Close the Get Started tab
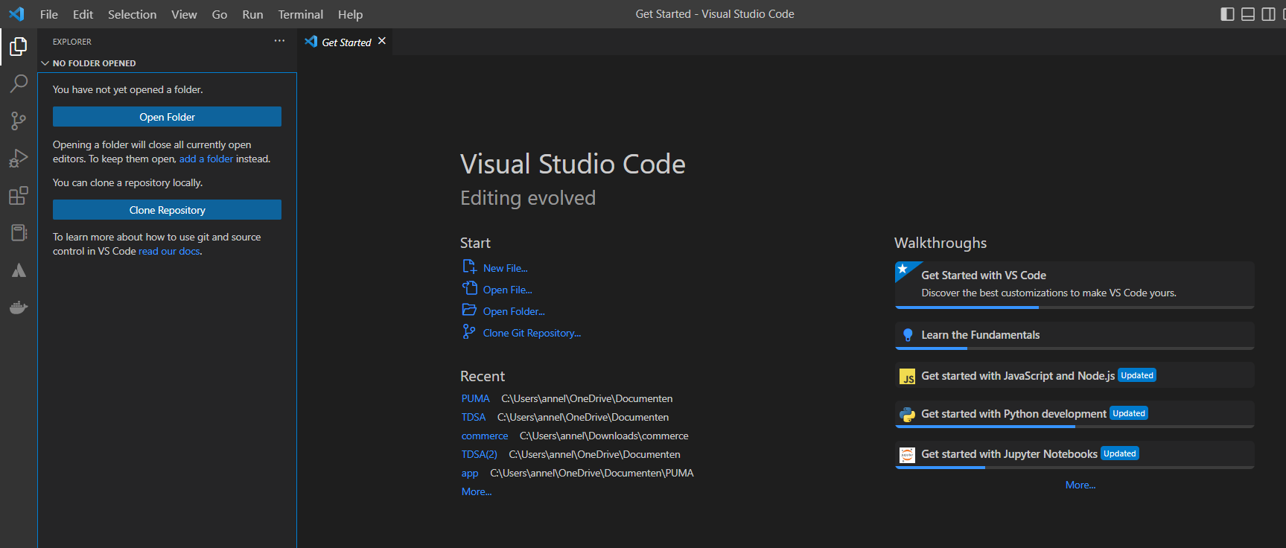The height and width of the screenshot is (548, 1286). [x=382, y=41]
